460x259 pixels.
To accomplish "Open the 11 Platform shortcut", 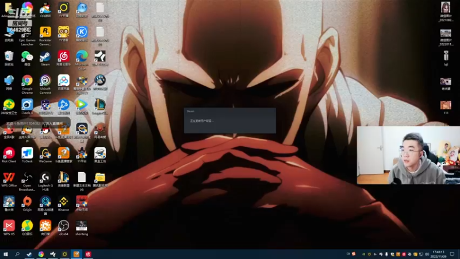I will (82, 155).
